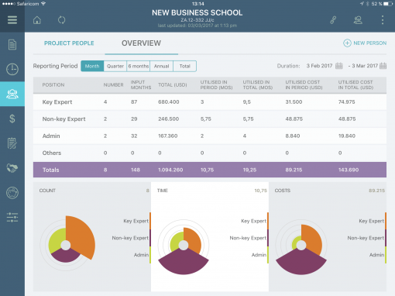Open the dollar finance sidebar icon
The height and width of the screenshot is (296, 395).
tap(12, 119)
